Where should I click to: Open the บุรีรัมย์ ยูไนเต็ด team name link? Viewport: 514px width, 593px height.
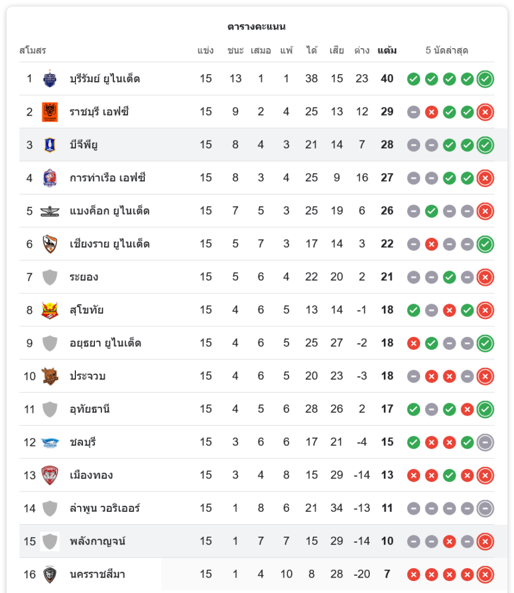click(x=104, y=78)
